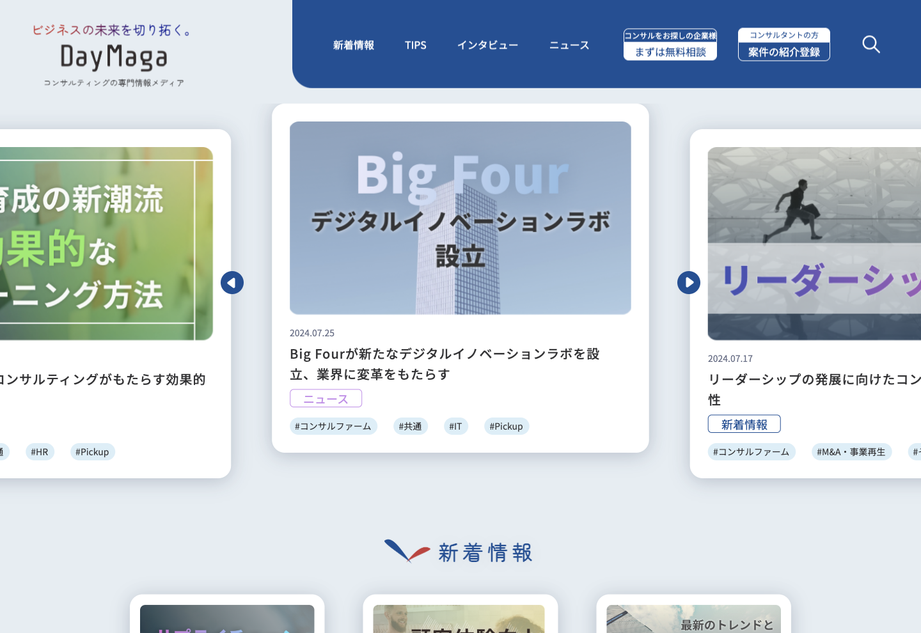The image size is (921, 633).
Task: Select #Pickup tag on left card
Action: (x=93, y=452)
